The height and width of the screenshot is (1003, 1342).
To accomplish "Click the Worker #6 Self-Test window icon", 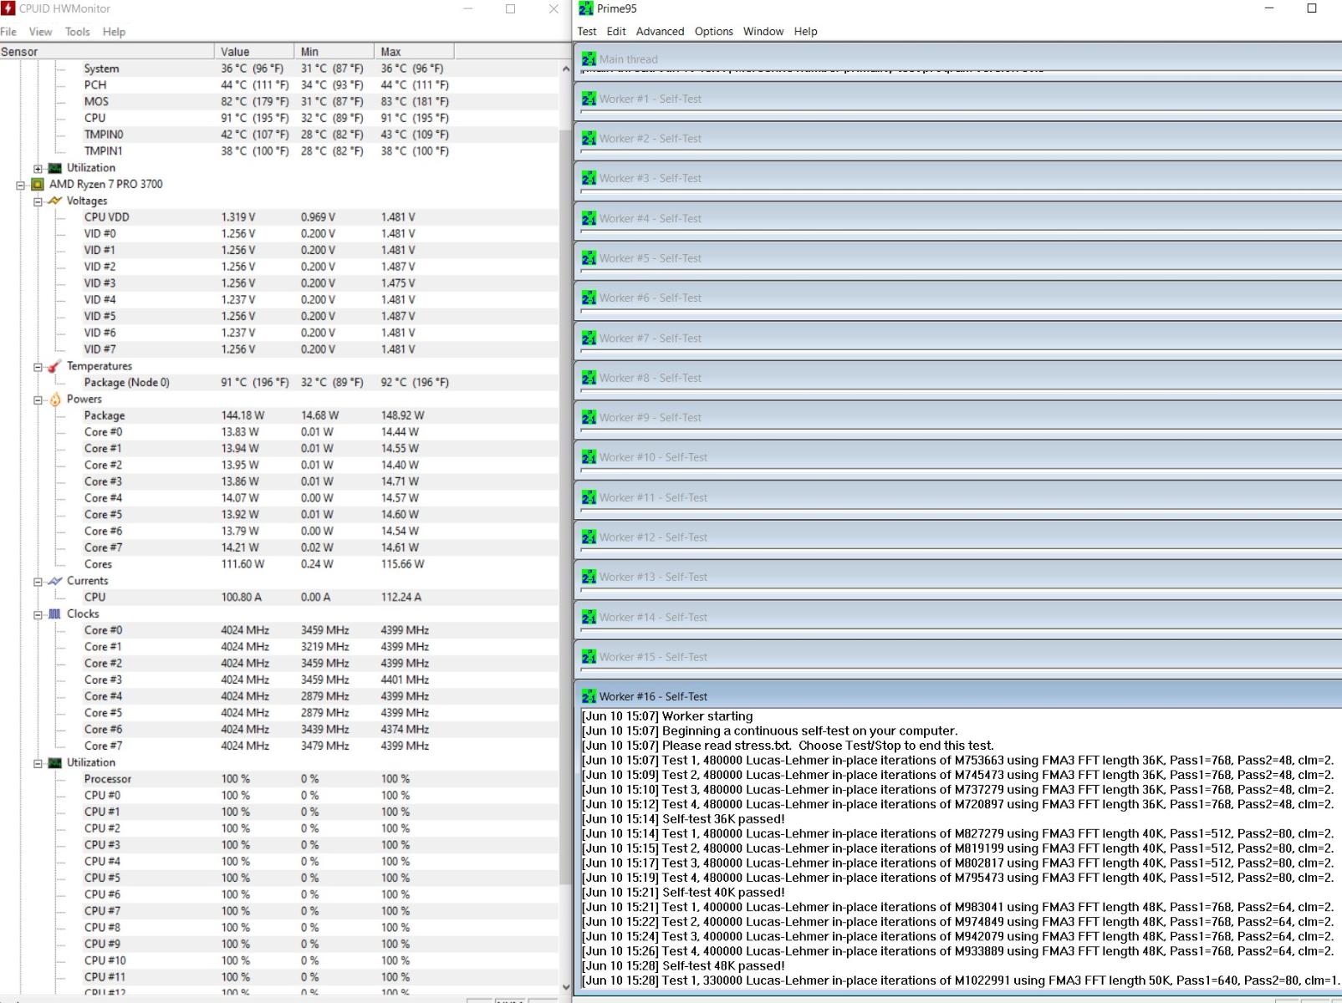I will click(x=589, y=298).
